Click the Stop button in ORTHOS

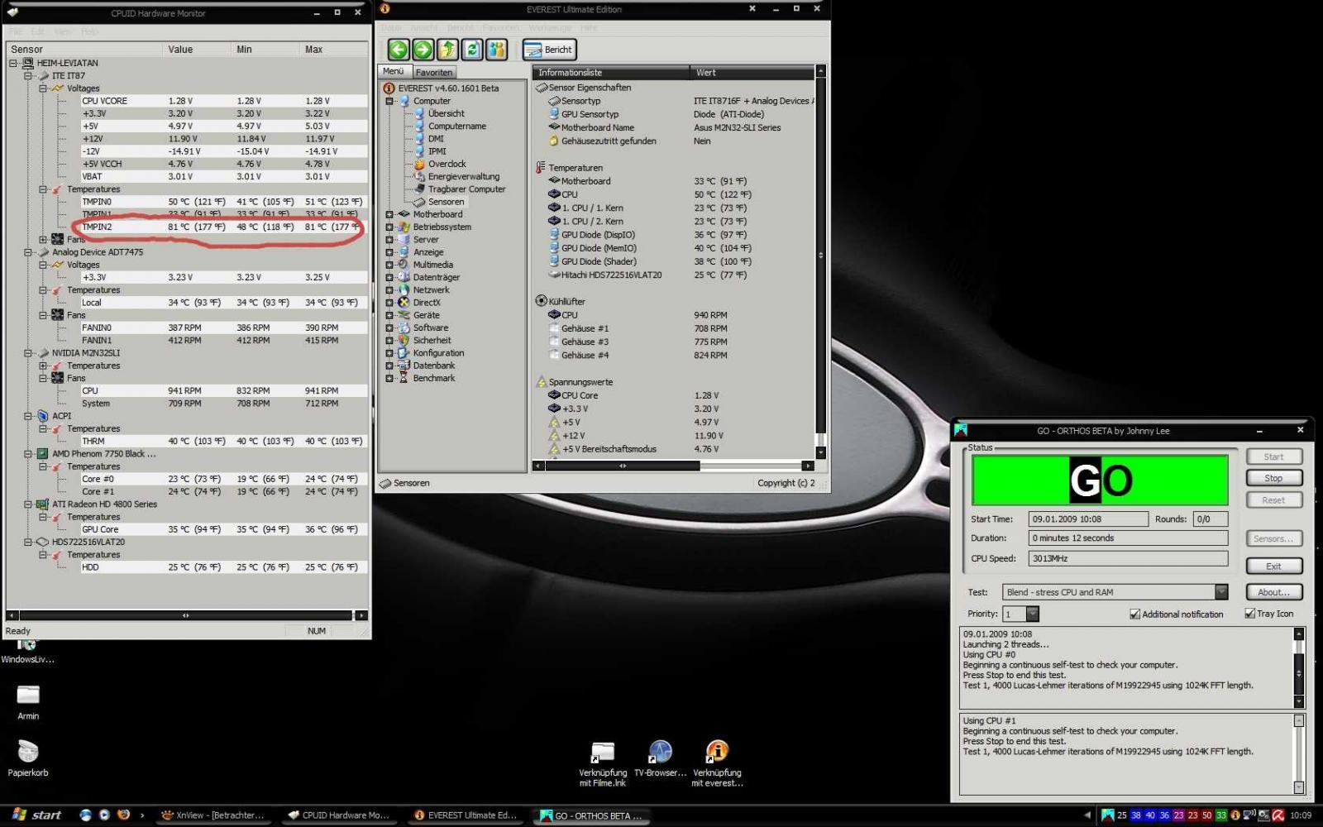pyautogui.click(x=1273, y=478)
